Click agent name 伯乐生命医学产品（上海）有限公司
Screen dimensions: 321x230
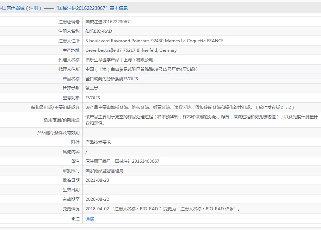(119, 60)
